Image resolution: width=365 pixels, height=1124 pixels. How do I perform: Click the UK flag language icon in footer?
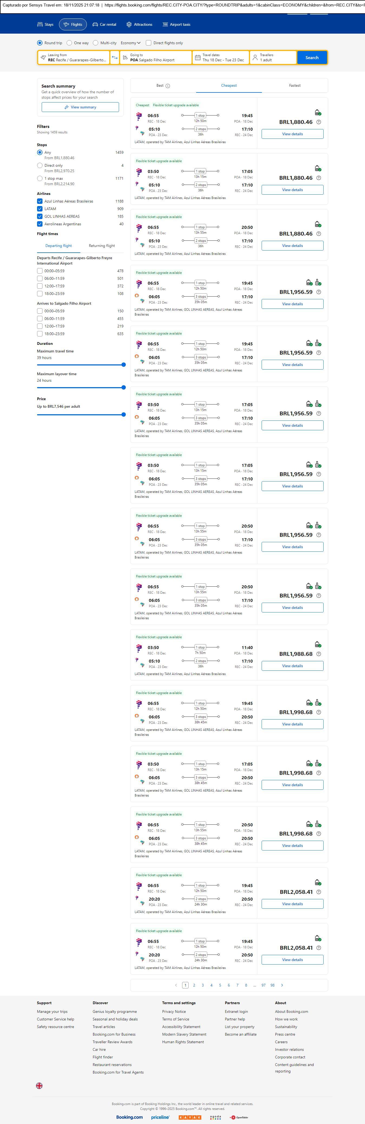[39, 1086]
